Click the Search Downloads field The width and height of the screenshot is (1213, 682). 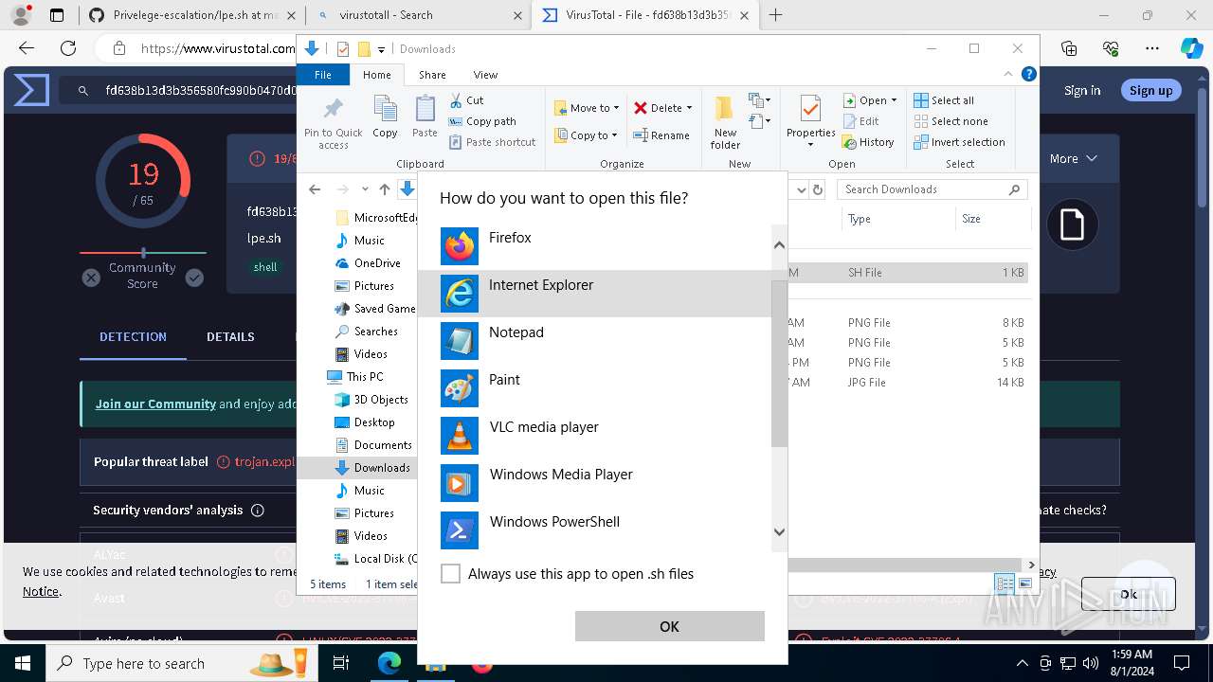pos(932,189)
